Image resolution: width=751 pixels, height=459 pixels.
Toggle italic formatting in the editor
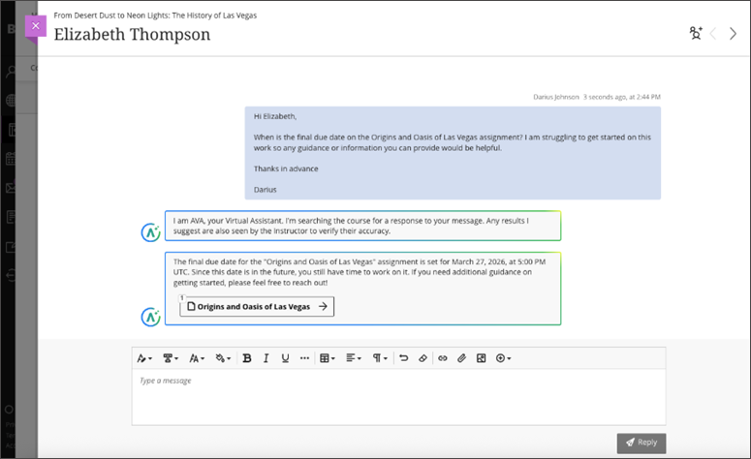[x=266, y=358]
